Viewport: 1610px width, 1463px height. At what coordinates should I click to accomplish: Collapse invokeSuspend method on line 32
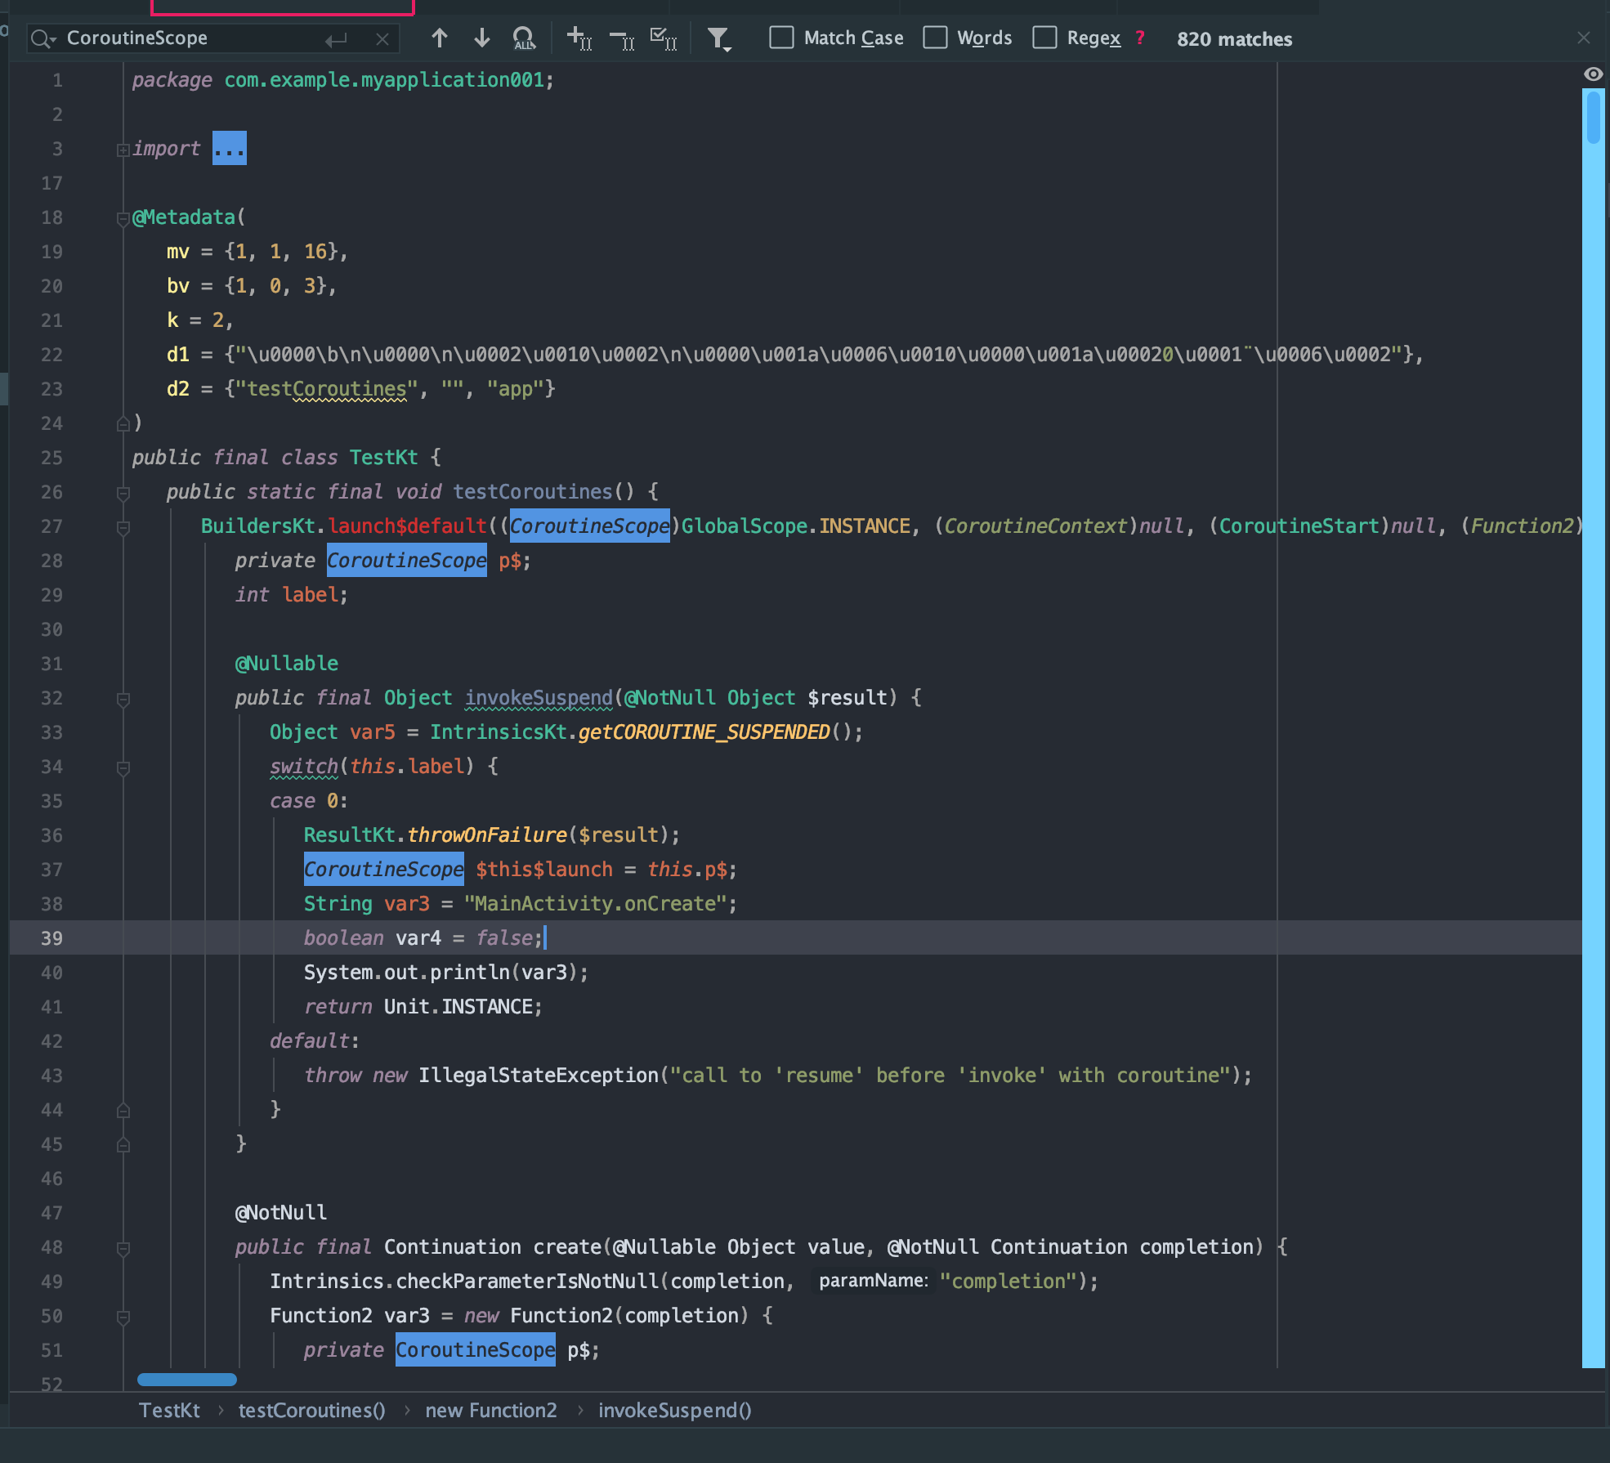click(x=123, y=699)
